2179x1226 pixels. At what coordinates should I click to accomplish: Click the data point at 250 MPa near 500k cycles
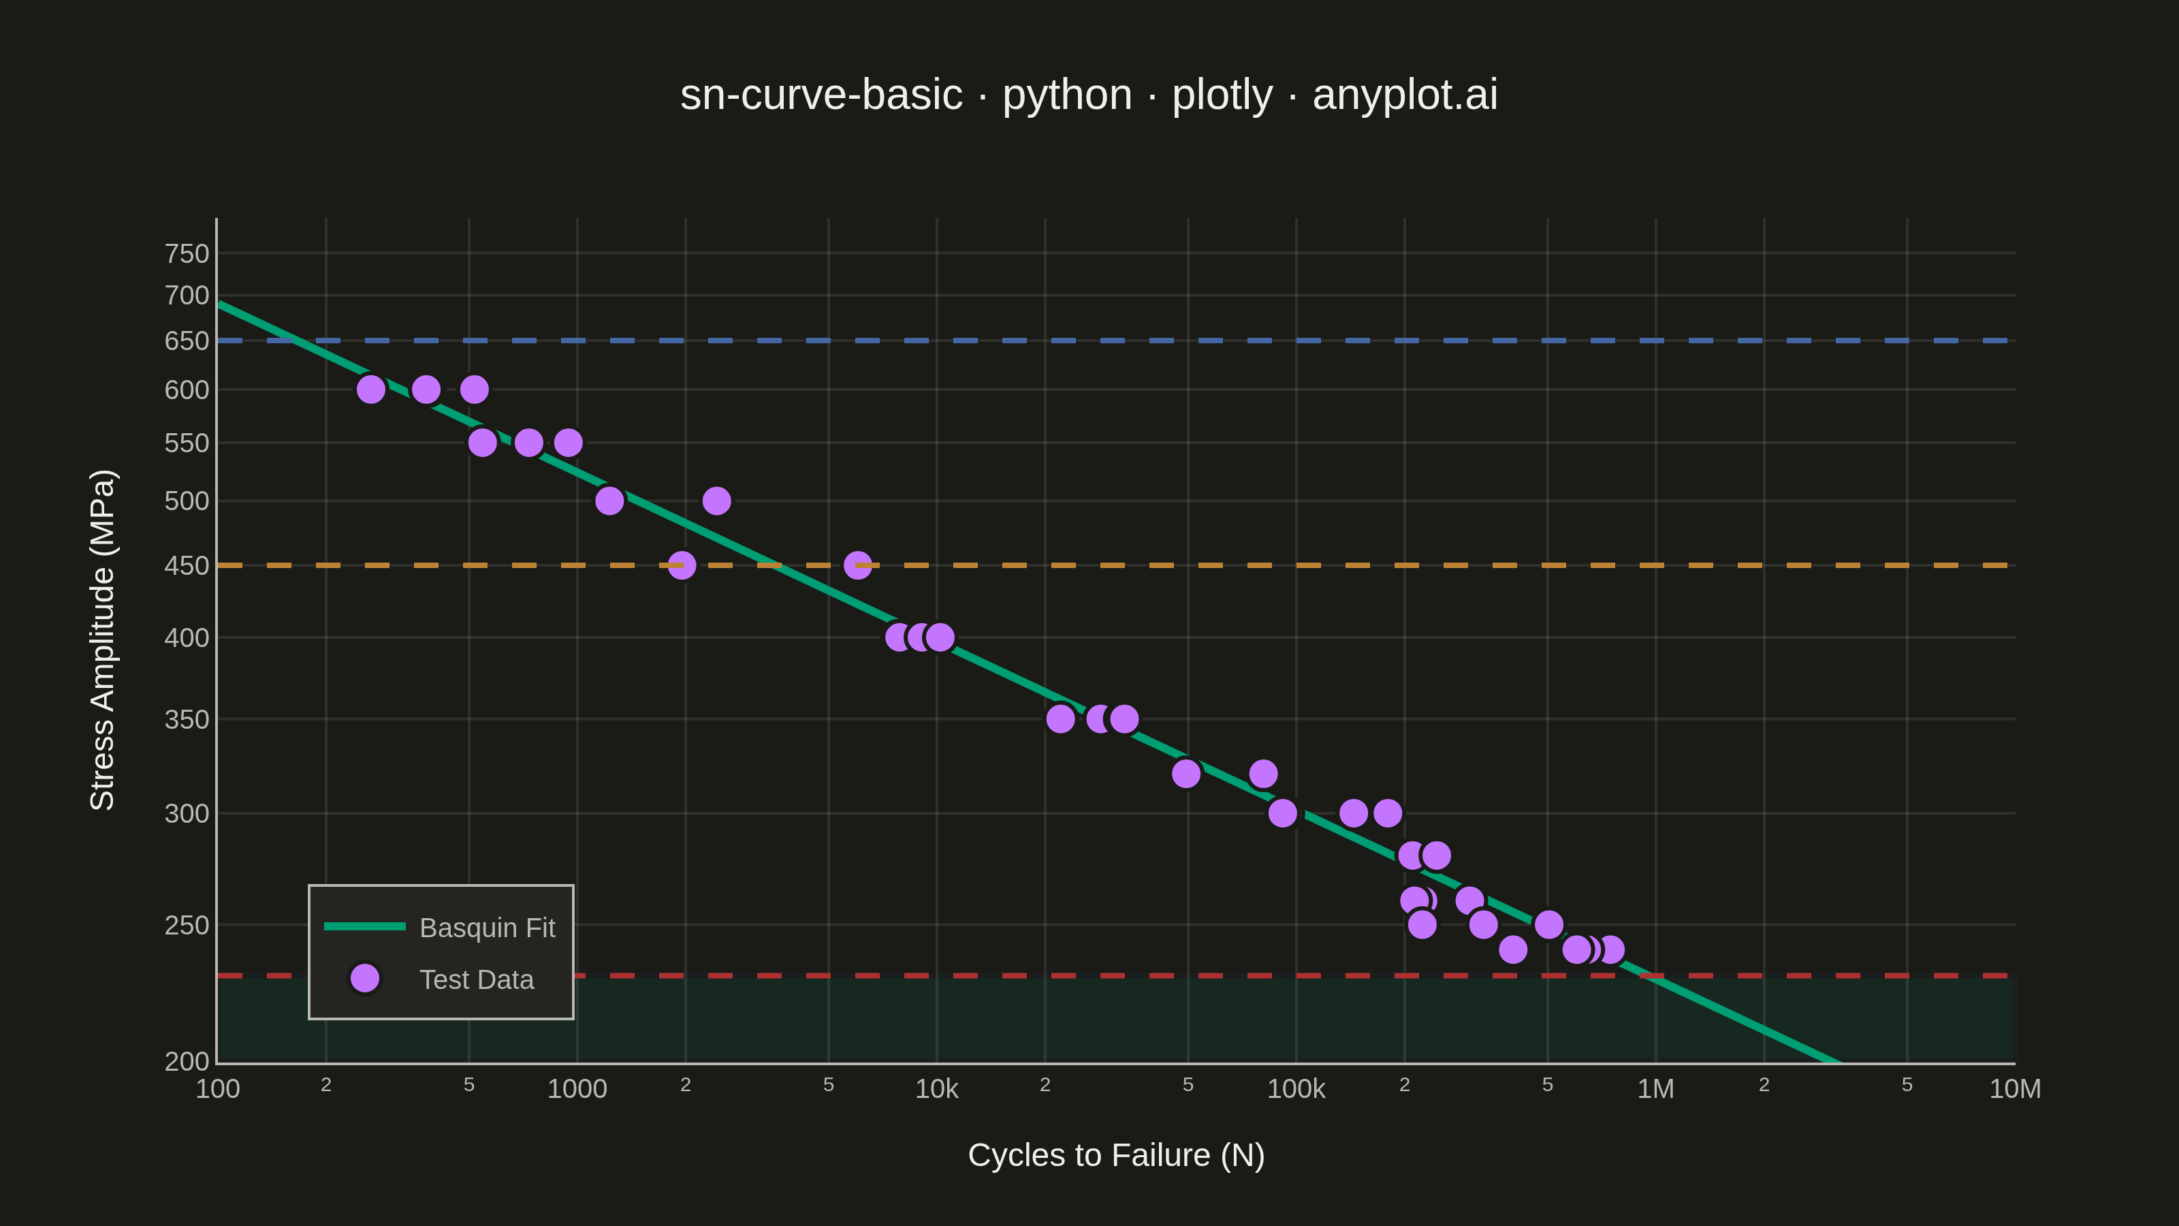tap(1549, 925)
